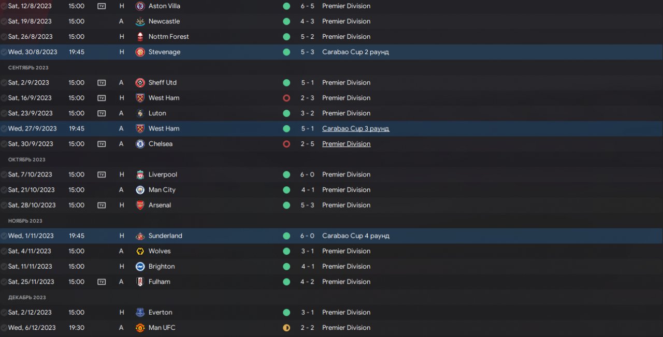Image resolution: width=663 pixels, height=337 pixels.
Task: Select the Stevenage Carabao Cup 2 раунд row
Action: click(x=466, y=52)
